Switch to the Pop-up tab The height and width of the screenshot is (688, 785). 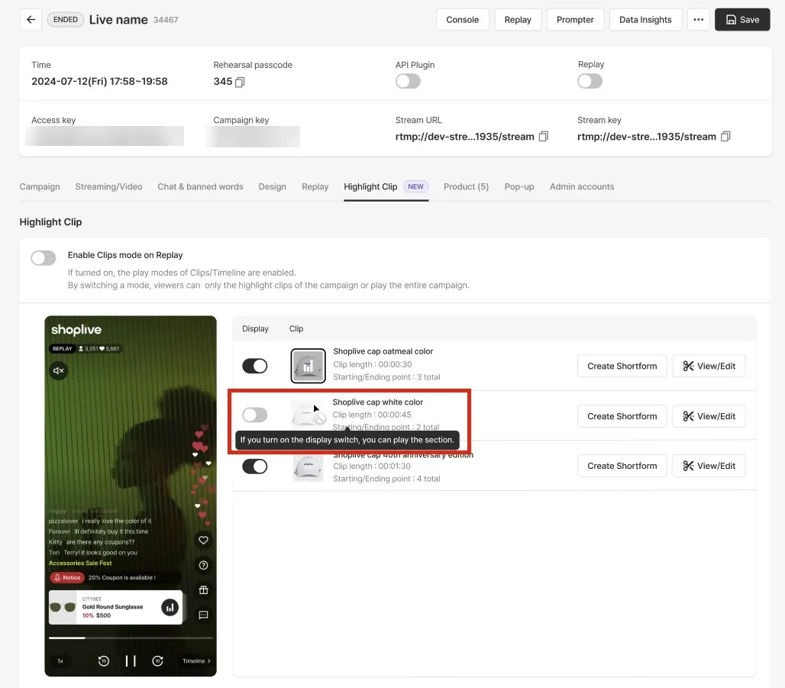[x=519, y=187]
